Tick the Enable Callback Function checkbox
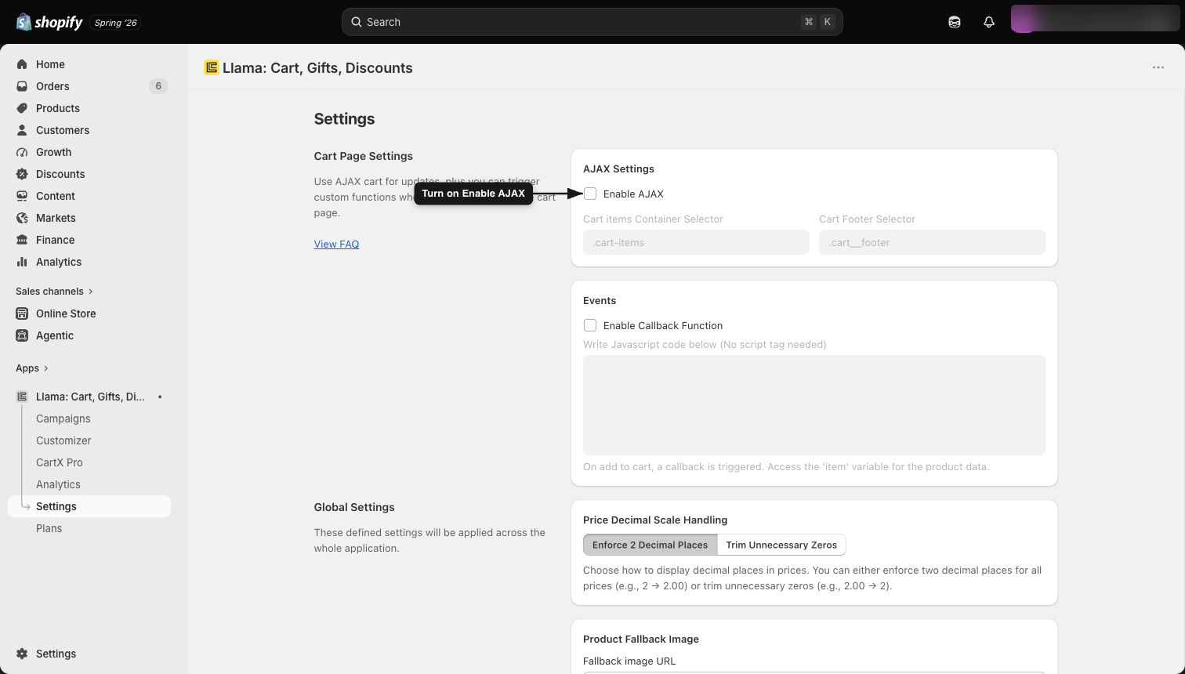Screen dimensions: 1185x674 pyautogui.click(x=590, y=325)
